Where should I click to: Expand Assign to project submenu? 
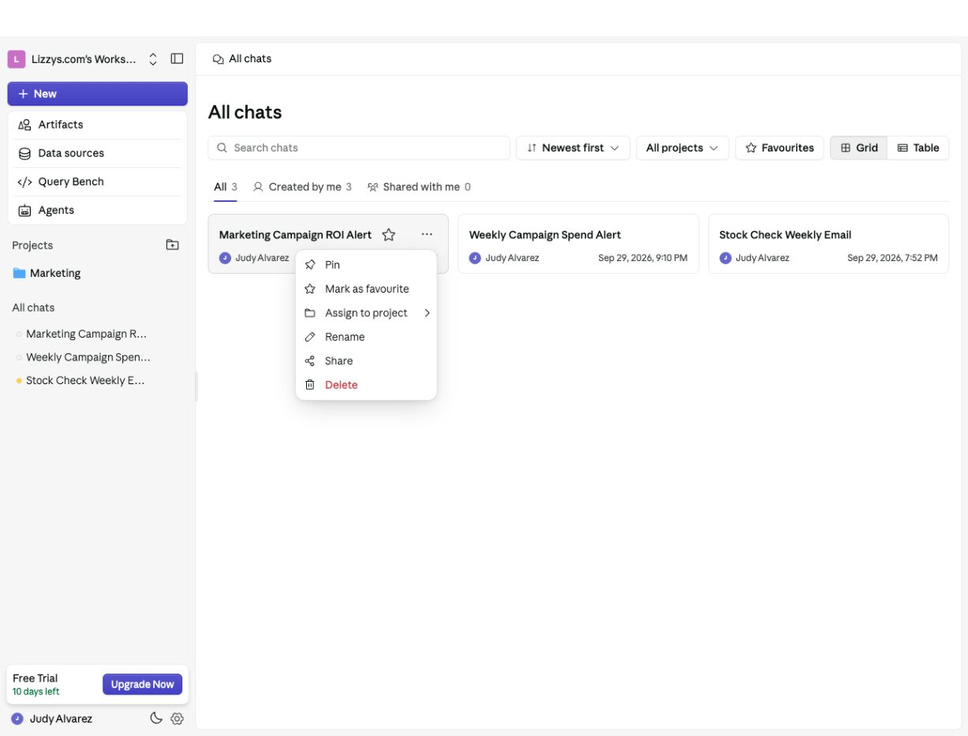[x=366, y=313]
